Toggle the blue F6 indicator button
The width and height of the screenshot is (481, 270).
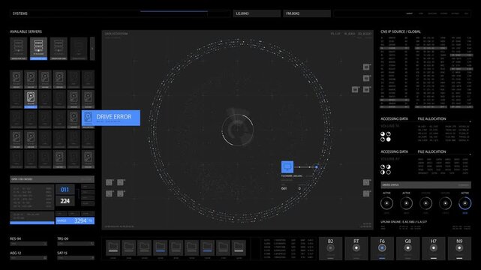(x=382, y=248)
